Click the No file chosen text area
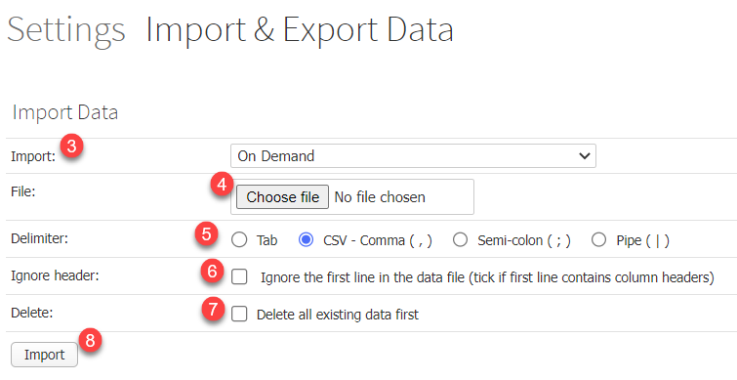Viewport: 737px width, 380px height. pyautogui.click(x=380, y=197)
